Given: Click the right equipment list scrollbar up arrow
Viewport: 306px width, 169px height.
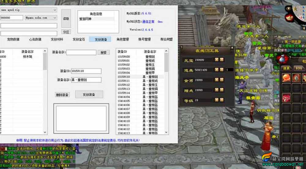Looking at the screenshot, I should 166,51.
